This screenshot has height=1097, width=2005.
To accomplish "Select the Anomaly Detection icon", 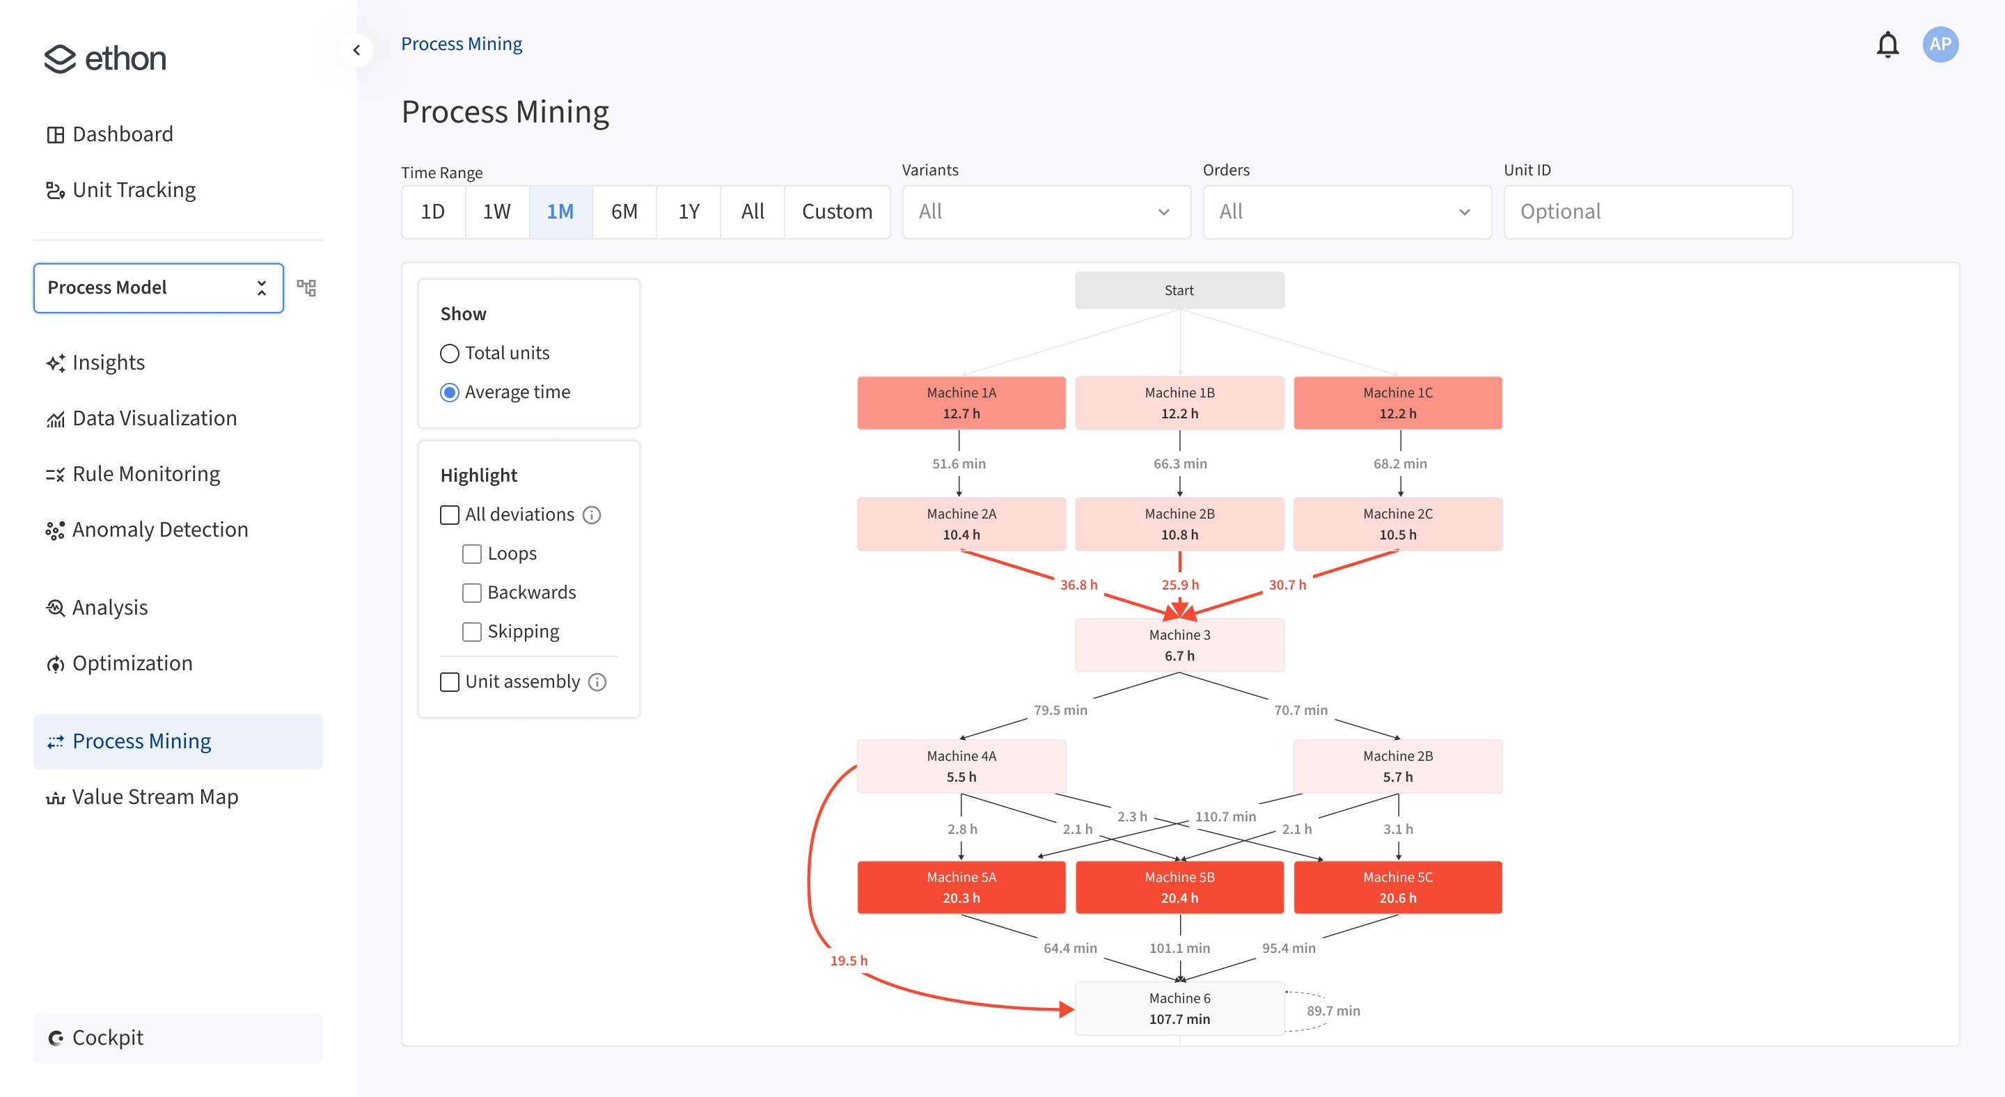I will 54,530.
